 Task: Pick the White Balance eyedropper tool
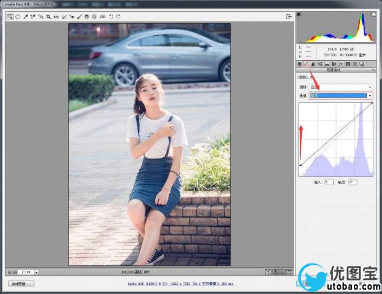point(25,17)
